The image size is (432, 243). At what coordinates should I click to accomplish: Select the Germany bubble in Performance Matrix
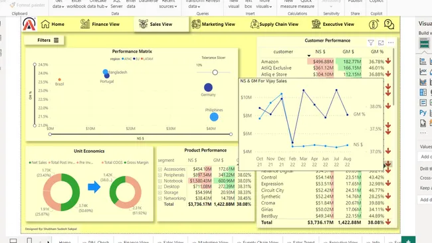[208, 88]
